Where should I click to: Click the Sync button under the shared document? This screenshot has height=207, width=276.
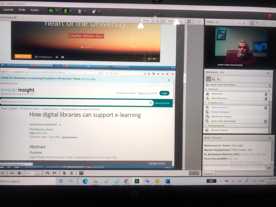click(x=194, y=173)
